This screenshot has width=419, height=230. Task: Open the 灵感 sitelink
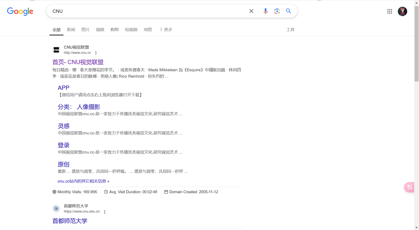(x=64, y=126)
